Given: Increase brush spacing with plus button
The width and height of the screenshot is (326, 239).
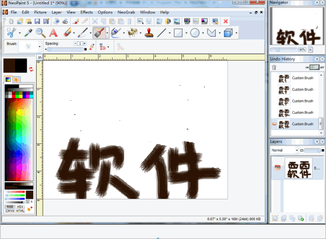Looking at the screenshot, I should pos(85,44).
